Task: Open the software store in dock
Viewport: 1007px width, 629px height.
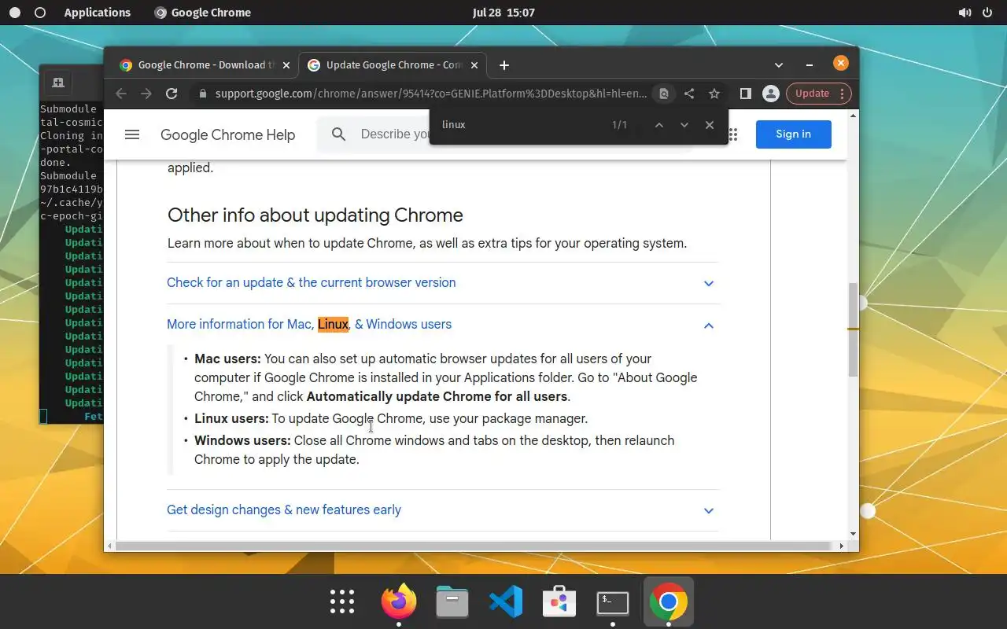Action: pos(559,601)
